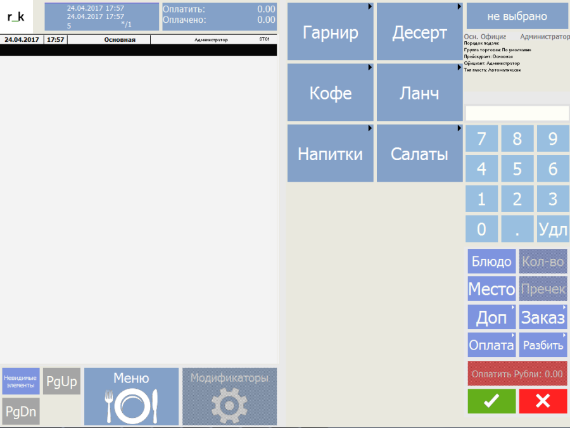Click the не выбрано selection button
The image size is (570, 428).
point(517,16)
